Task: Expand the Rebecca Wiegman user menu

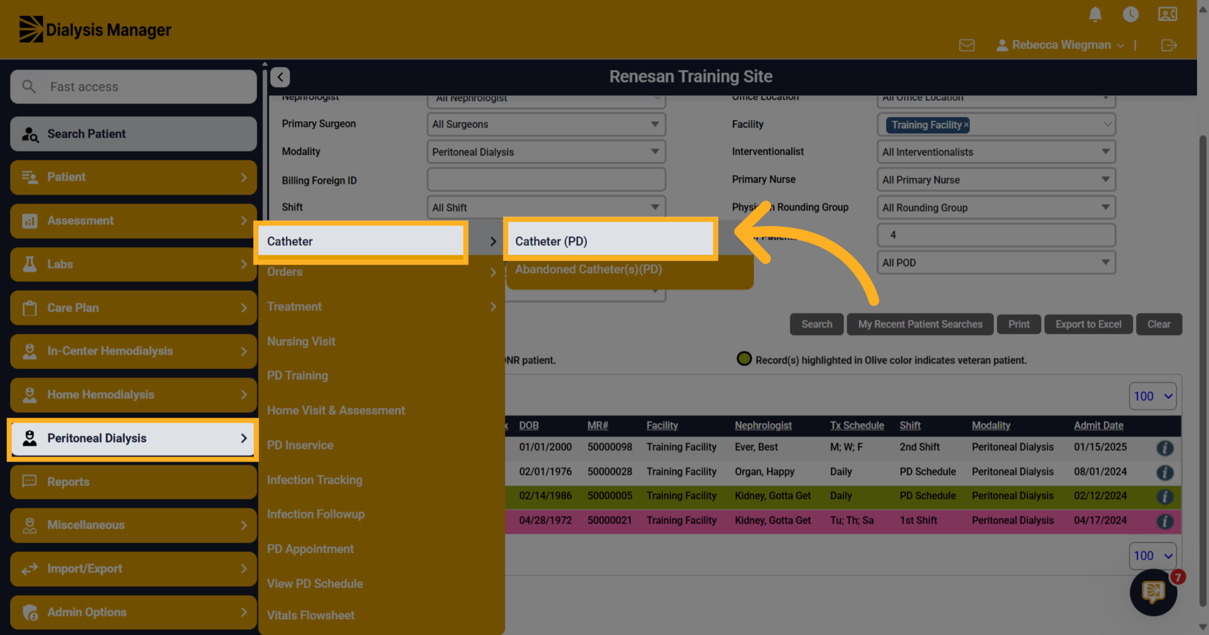Action: 1060,45
